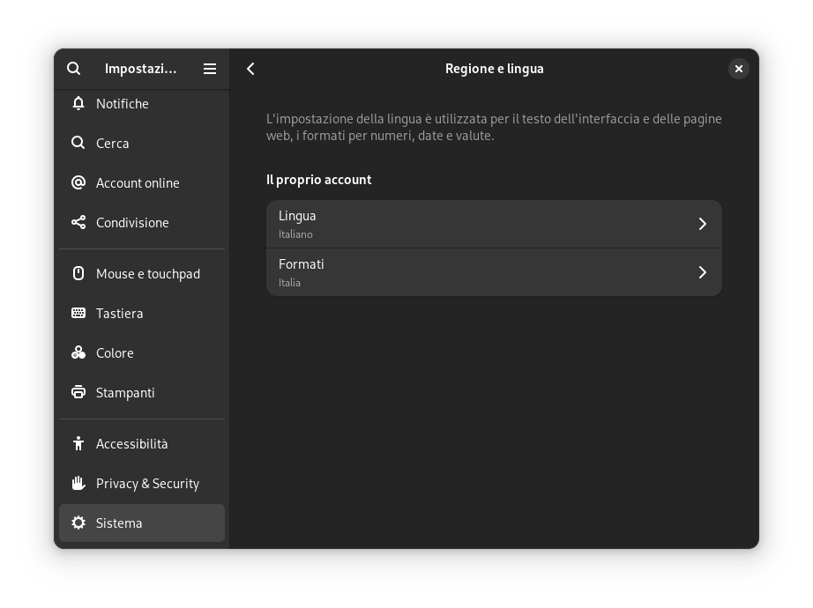Click the Notifiche bell icon

tap(78, 103)
